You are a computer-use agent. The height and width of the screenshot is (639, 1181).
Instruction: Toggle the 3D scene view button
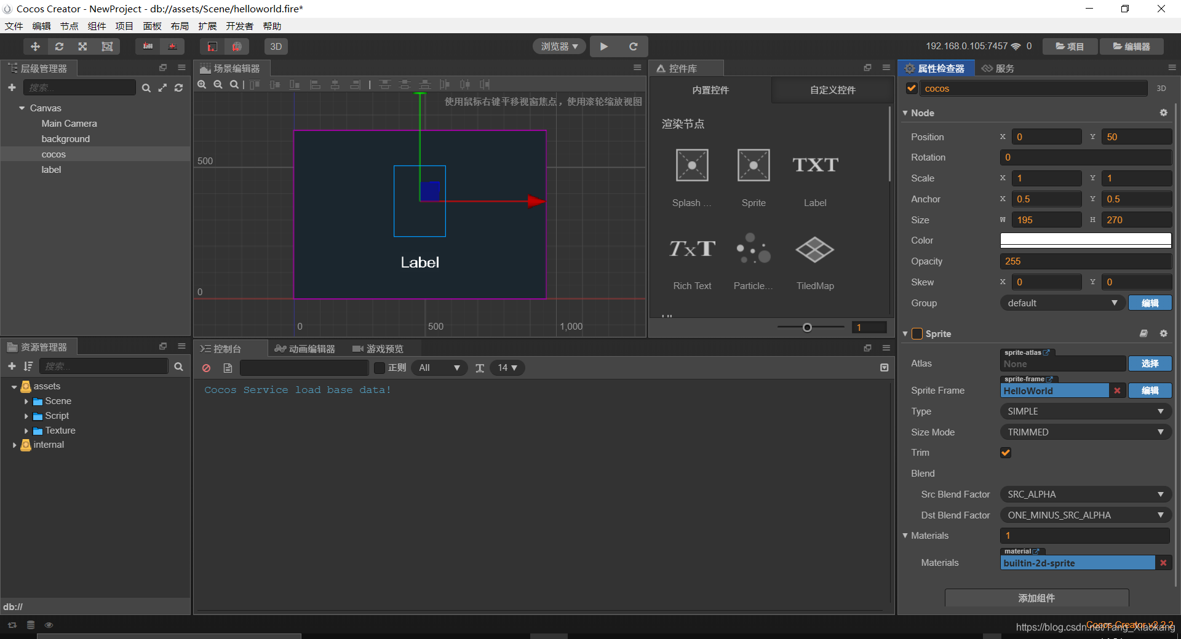pyautogui.click(x=276, y=47)
